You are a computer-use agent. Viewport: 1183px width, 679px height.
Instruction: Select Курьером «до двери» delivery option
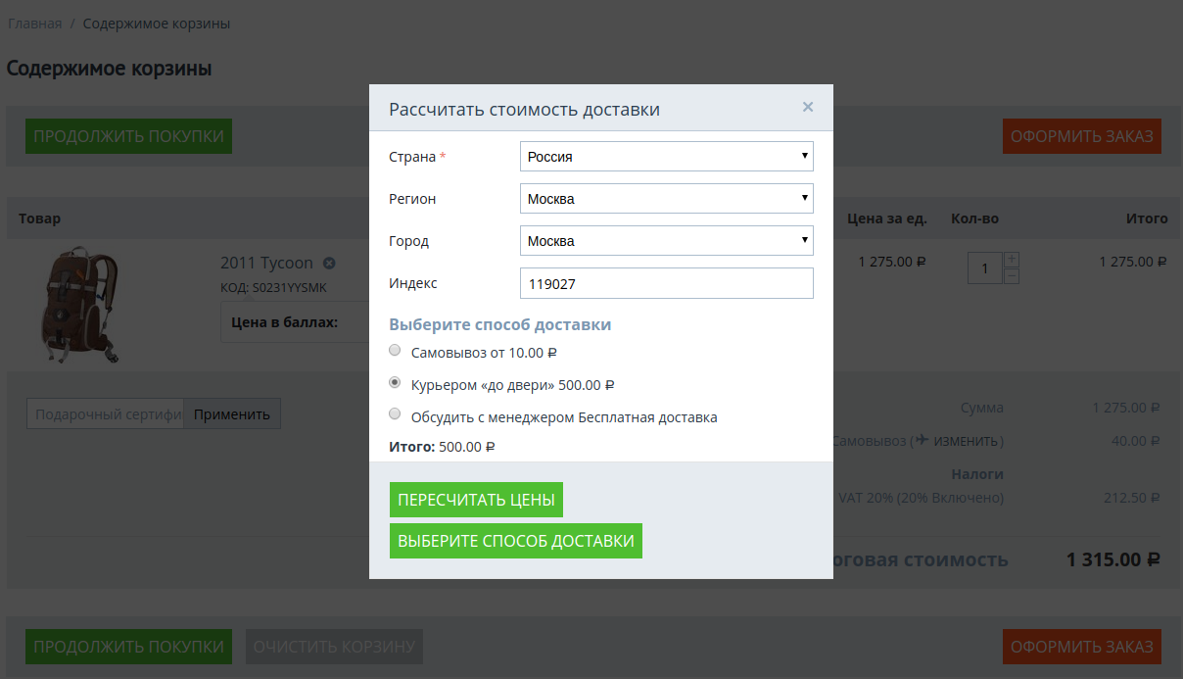coord(395,383)
